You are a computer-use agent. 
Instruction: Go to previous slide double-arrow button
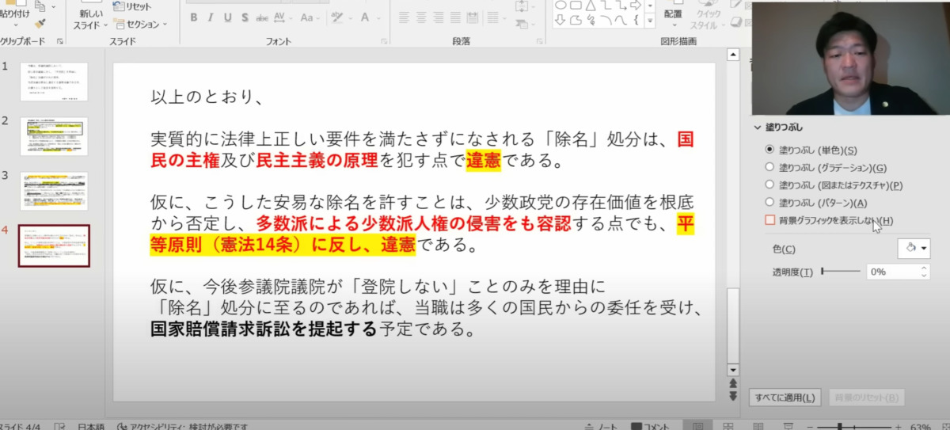tap(732, 382)
